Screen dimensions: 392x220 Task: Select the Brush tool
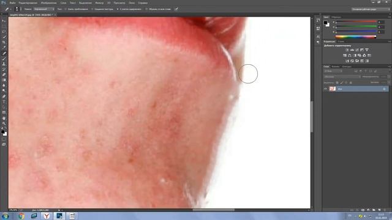click(x=4, y=59)
